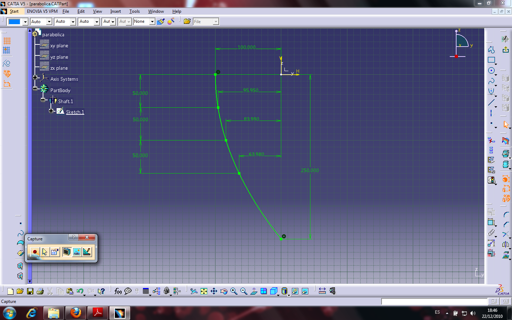The width and height of the screenshot is (512, 320).
Task: Click the Undo arrow icon
Action: [80, 291]
